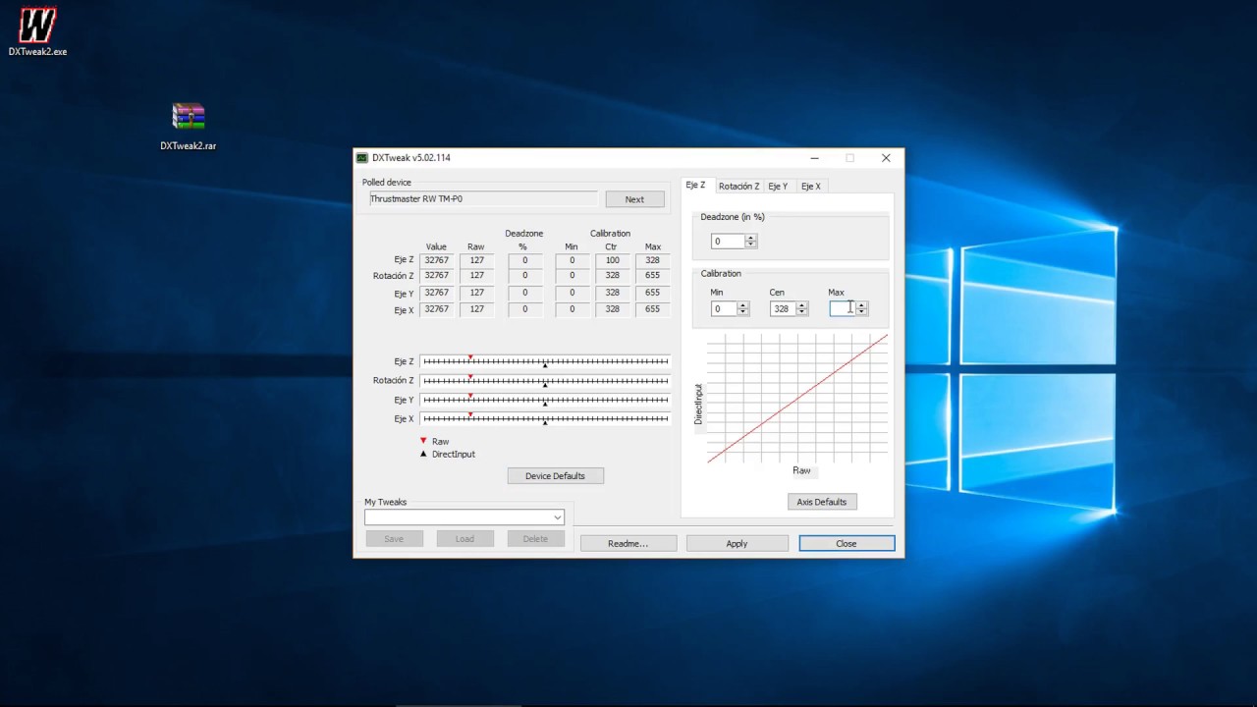Click the calibration Cen input field
The width and height of the screenshot is (1257, 707).
click(783, 308)
